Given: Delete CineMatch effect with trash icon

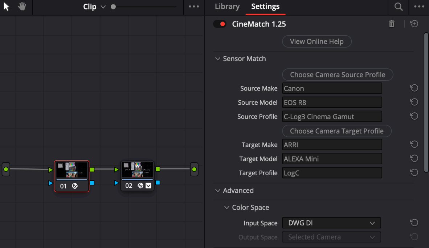Looking at the screenshot, I should 392,24.
